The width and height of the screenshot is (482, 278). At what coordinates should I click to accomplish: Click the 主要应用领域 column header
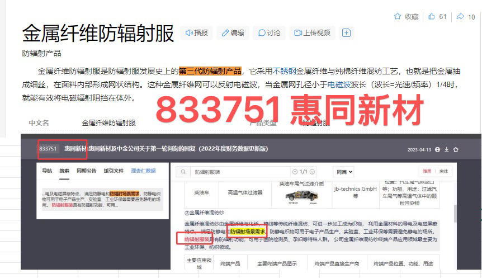(x=199, y=263)
